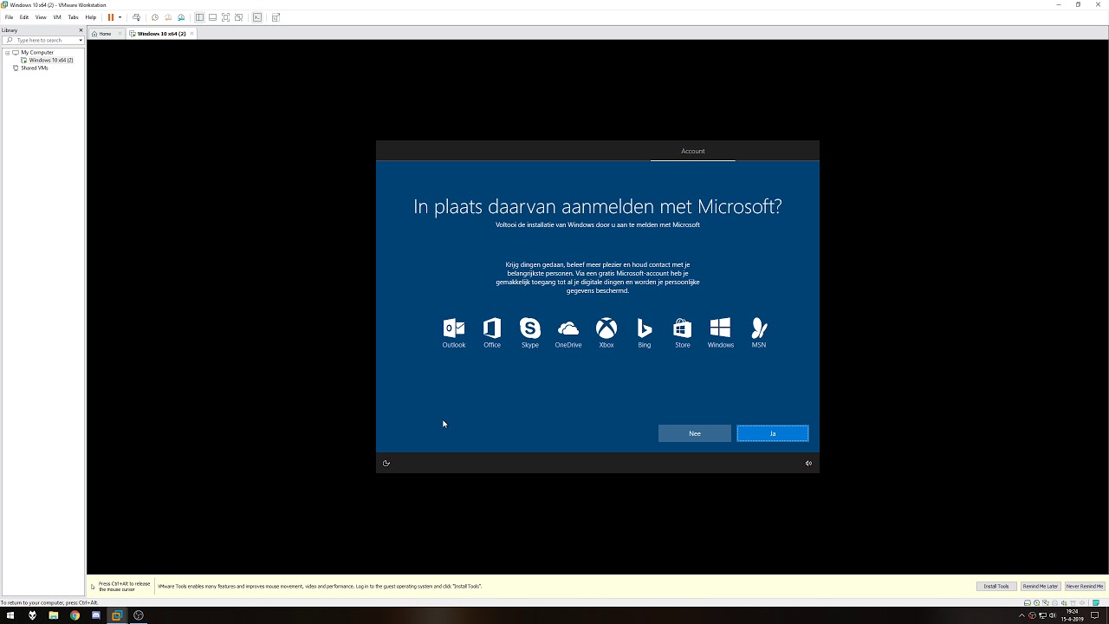Click Remind Me Later button
Viewport: 1109px width, 624px height.
[x=1041, y=587]
